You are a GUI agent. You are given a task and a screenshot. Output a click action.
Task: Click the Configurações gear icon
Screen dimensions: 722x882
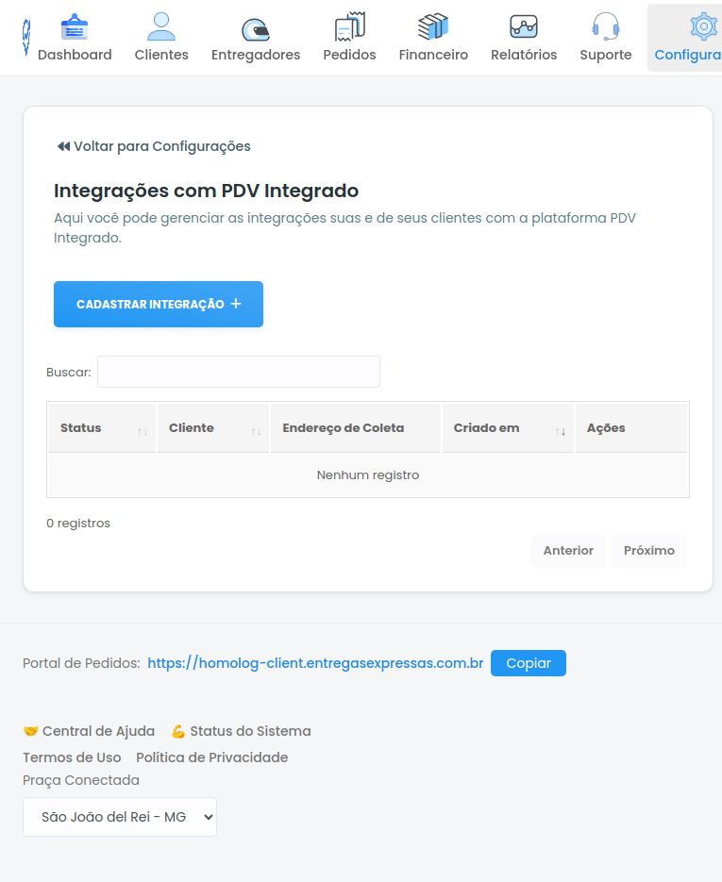[x=703, y=25]
